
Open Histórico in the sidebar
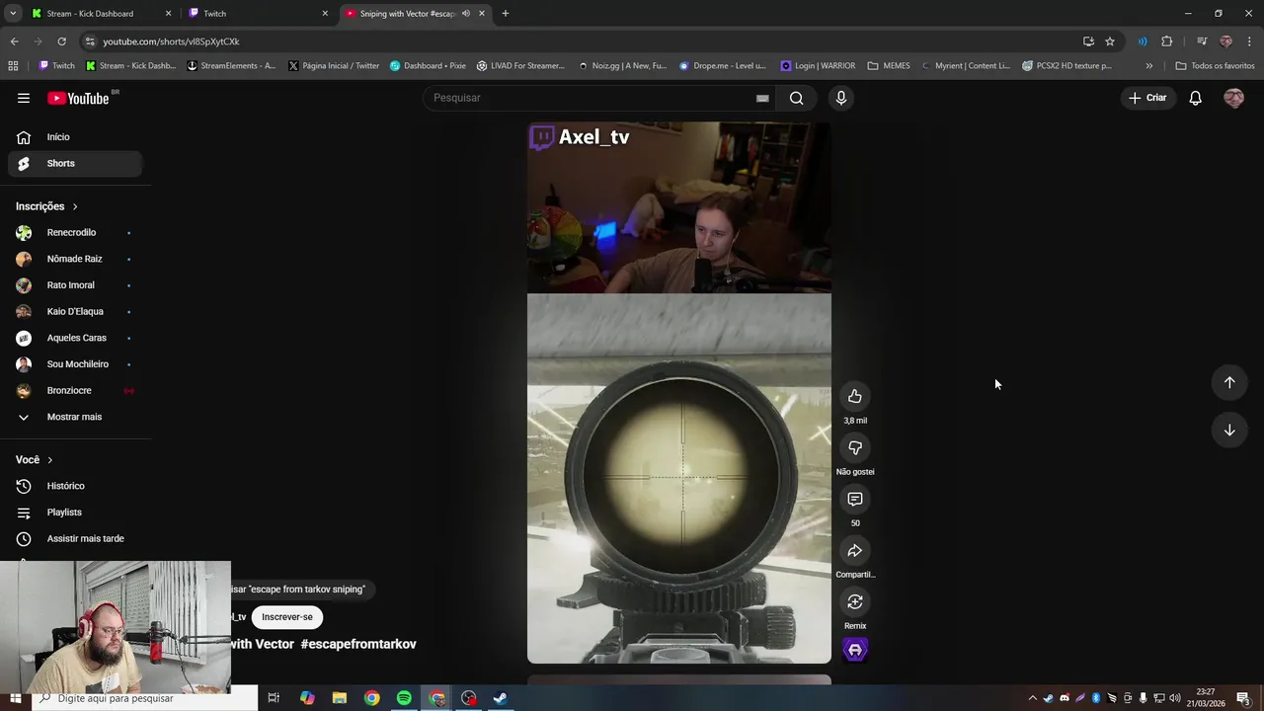click(x=75, y=486)
